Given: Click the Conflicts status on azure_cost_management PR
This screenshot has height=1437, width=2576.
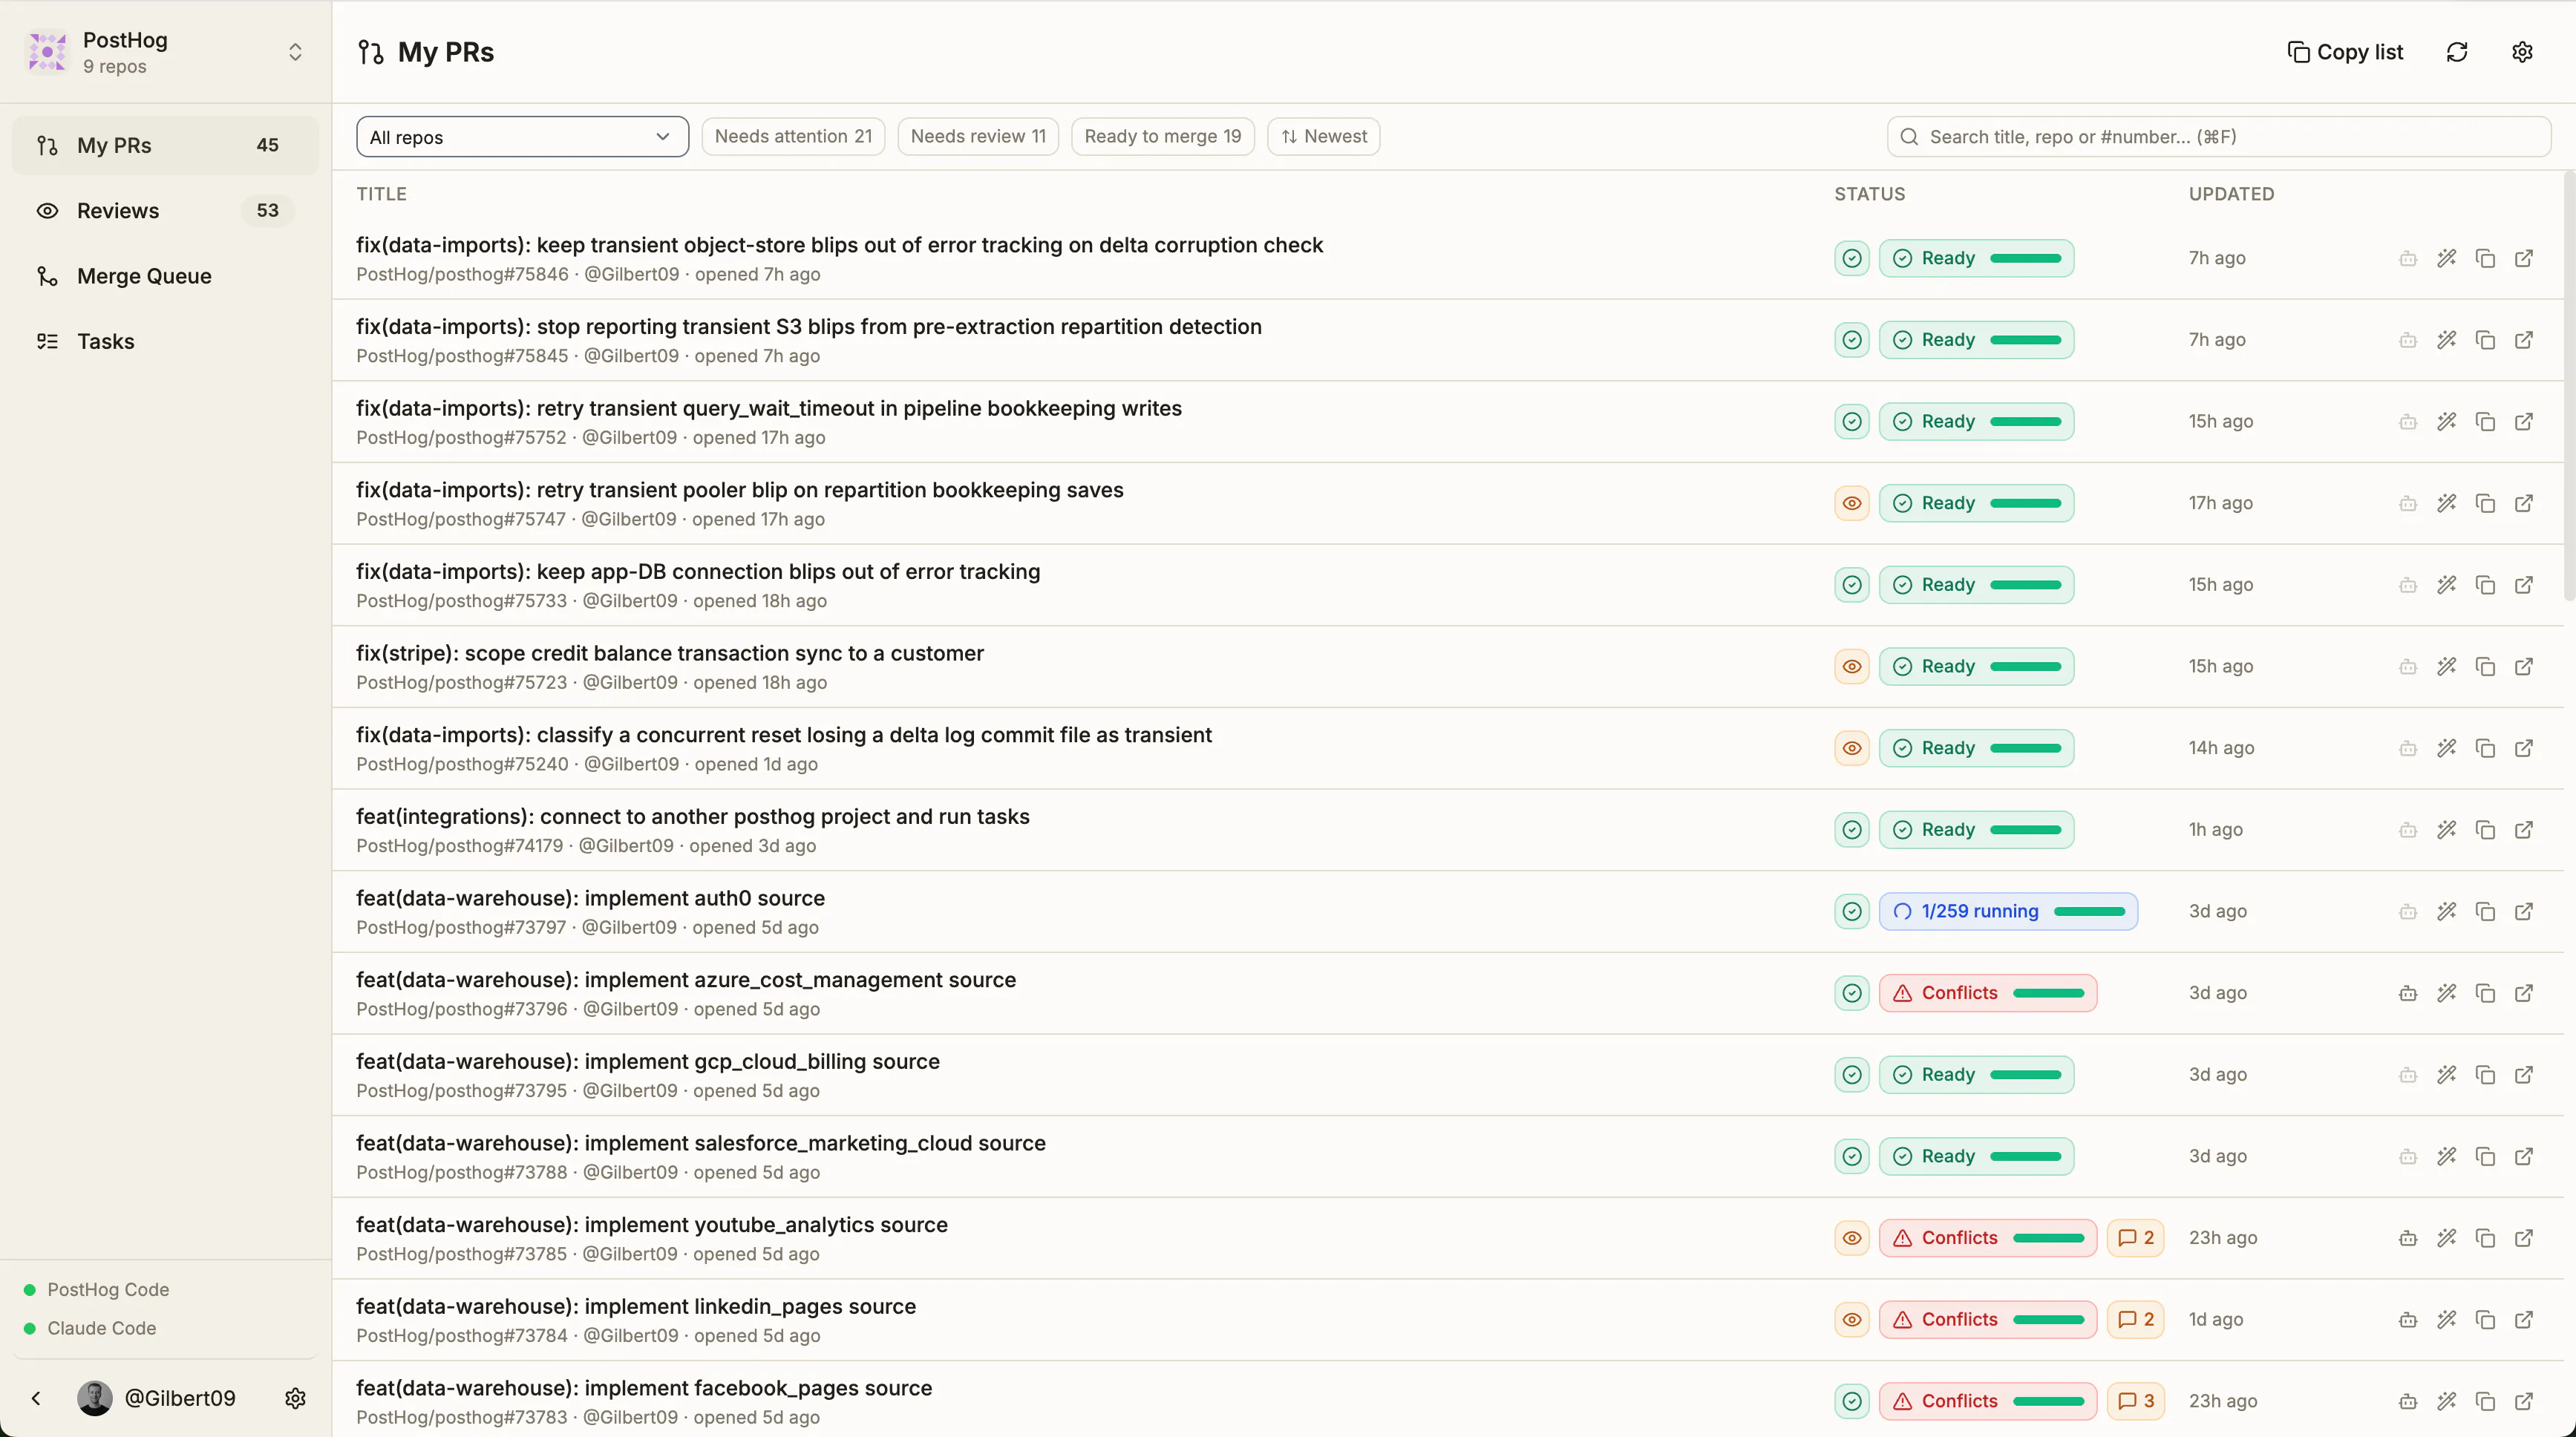Looking at the screenshot, I should click(1988, 993).
